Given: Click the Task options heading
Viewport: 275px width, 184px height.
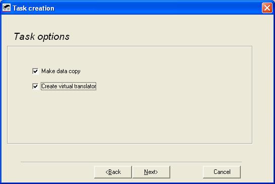Looking at the screenshot, I should (x=42, y=36).
